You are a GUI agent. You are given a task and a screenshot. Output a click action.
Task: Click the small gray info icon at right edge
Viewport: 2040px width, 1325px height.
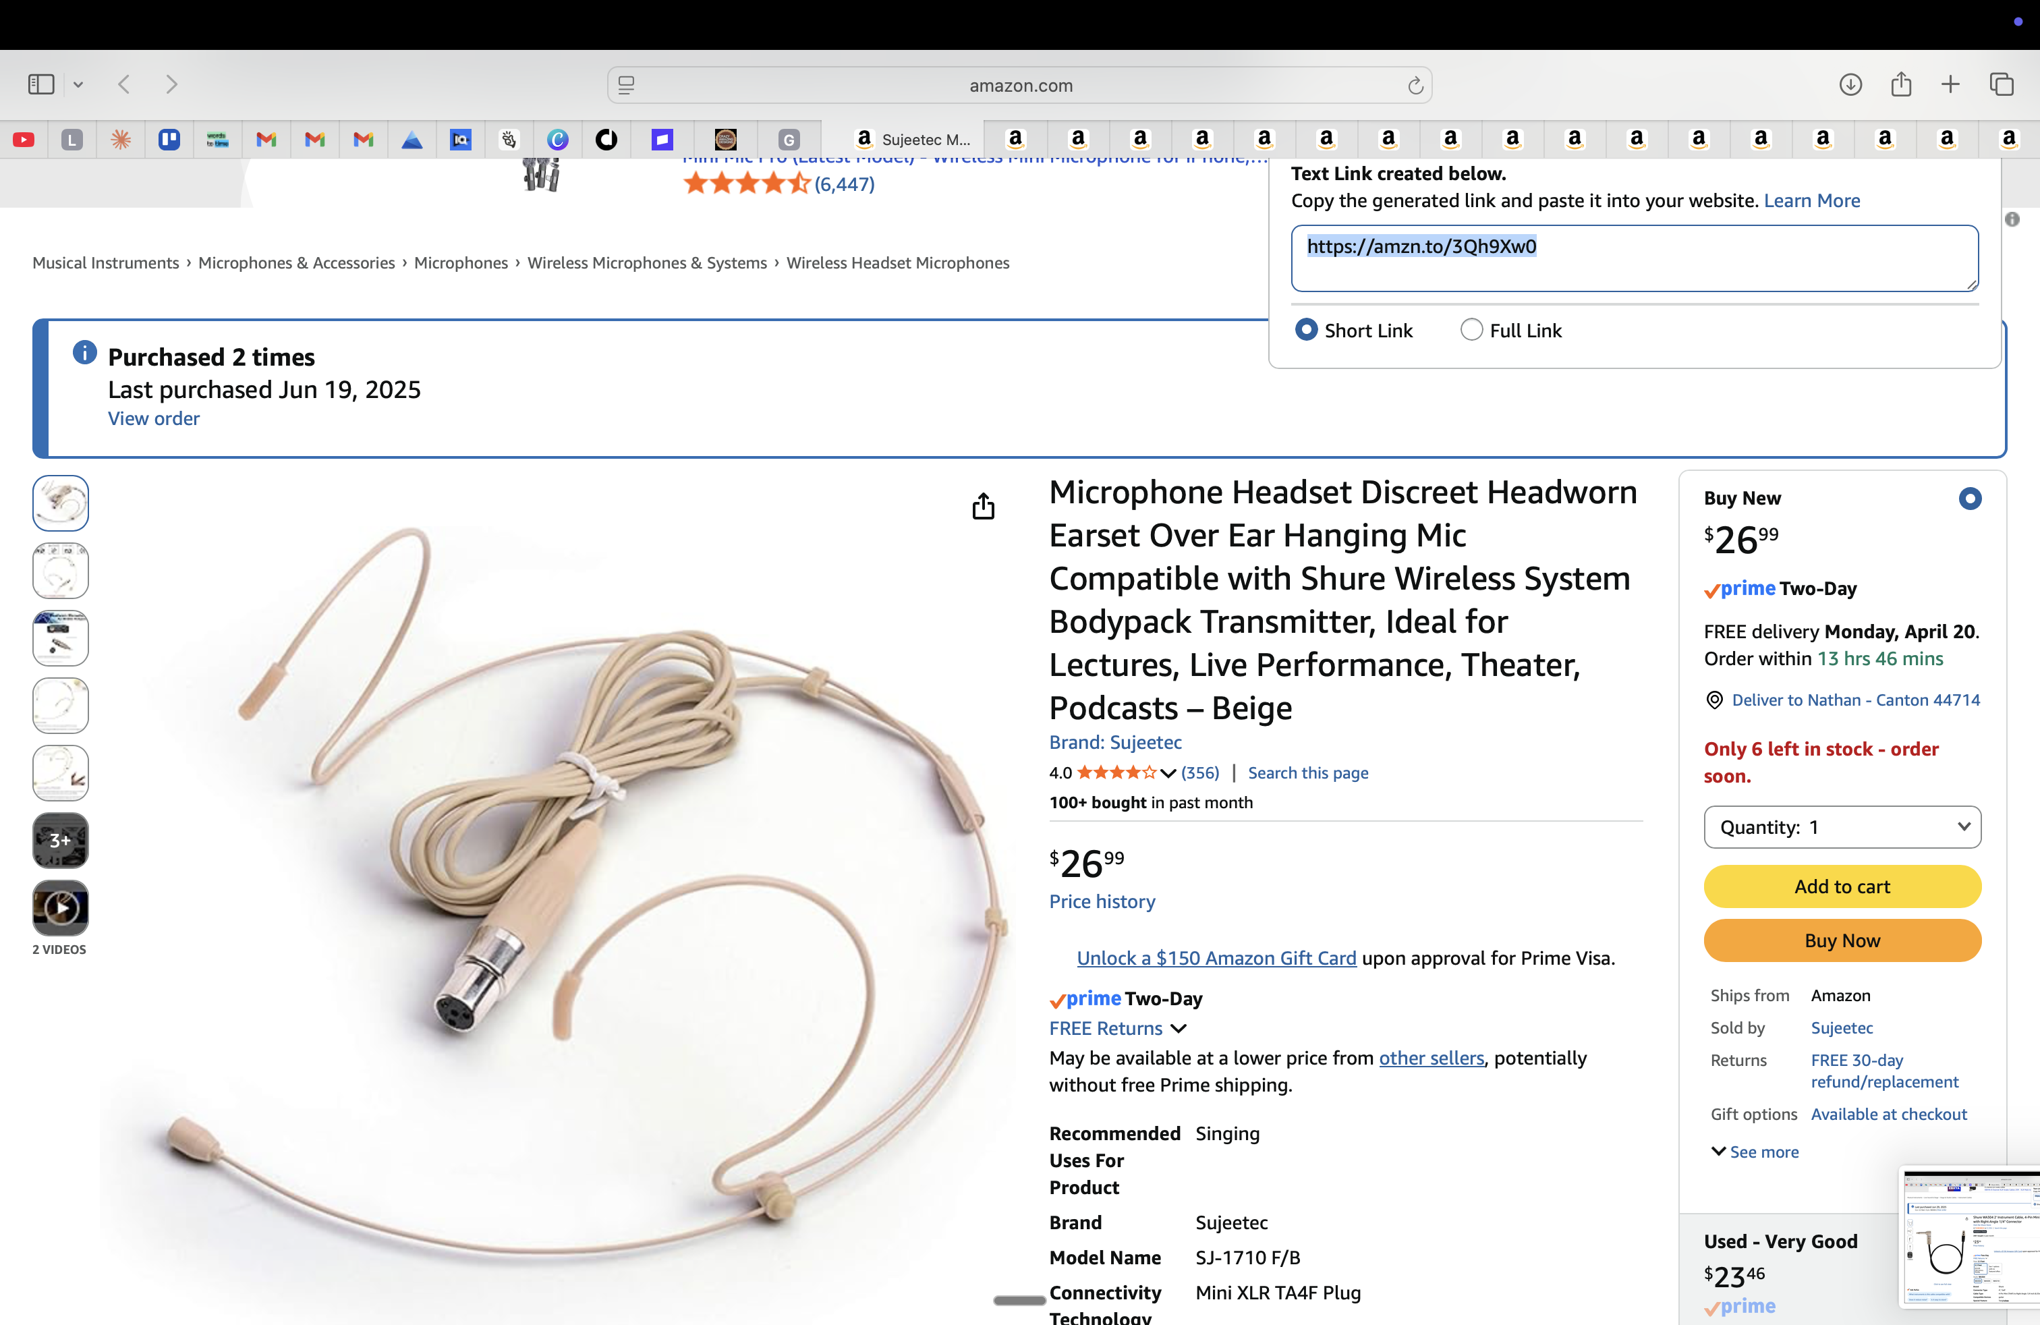pyautogui.click(x=2012, y=219)
